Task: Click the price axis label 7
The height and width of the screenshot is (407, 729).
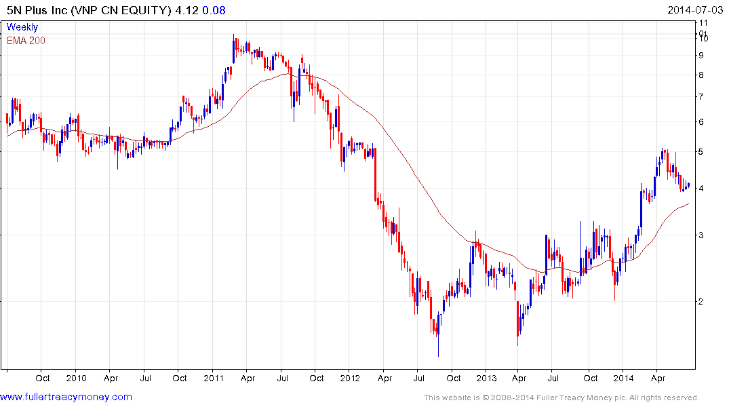Action: 701,97
